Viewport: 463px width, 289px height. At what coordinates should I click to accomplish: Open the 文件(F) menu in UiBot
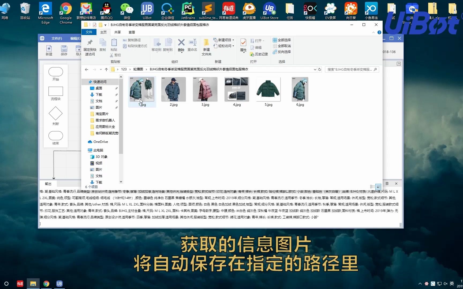[x=56, y=38]
